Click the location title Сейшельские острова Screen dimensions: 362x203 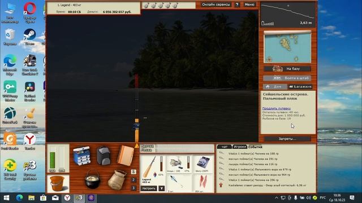[x=285, y=94]
